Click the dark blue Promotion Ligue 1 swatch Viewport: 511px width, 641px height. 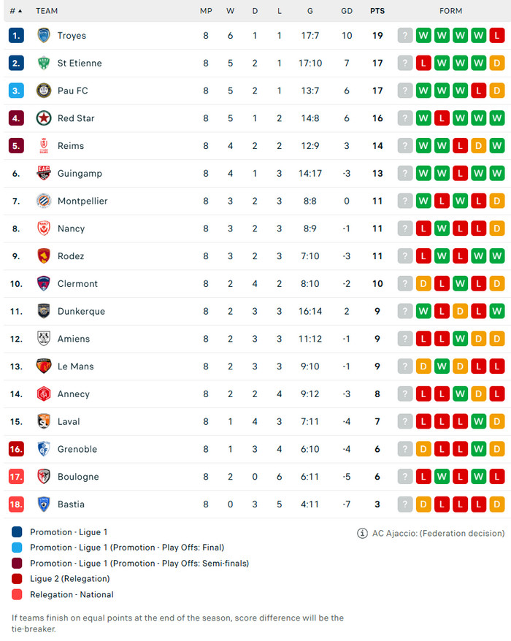click(x=17, y=532)
